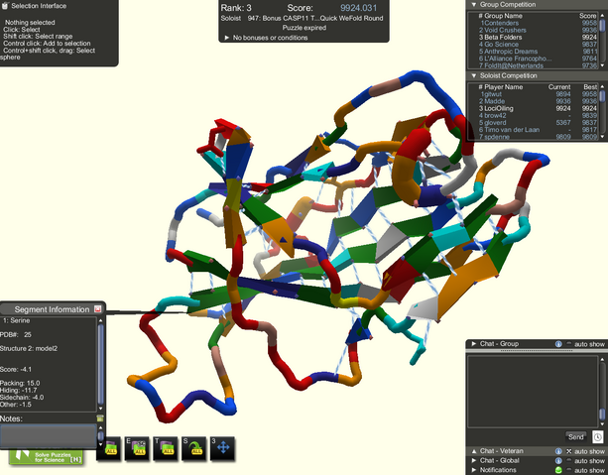The height and width of the screenshot is (475, 608).
Task: Enable auto show for Chat - Global
Action: point(569,461)
